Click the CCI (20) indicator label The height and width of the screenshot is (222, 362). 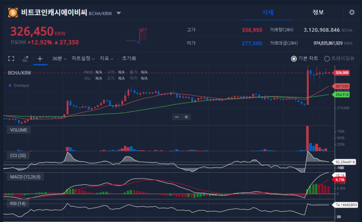pyautogui.click(x=18, y=156)
